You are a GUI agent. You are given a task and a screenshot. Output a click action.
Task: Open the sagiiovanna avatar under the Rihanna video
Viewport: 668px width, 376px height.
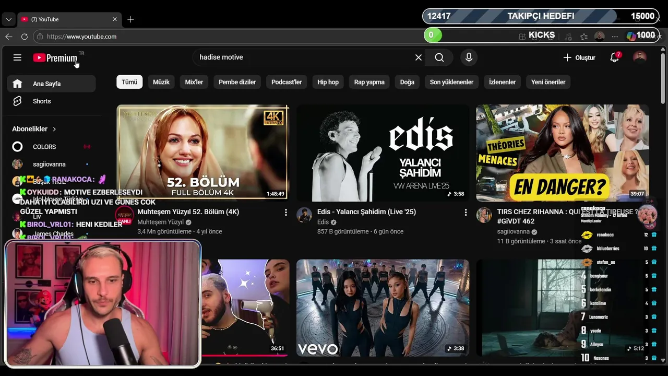(x=484, y=215)
